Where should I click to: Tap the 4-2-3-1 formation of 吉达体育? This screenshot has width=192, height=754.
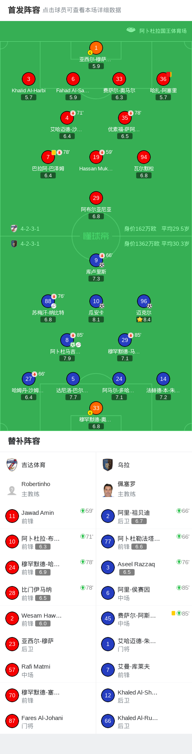[30, 229]
